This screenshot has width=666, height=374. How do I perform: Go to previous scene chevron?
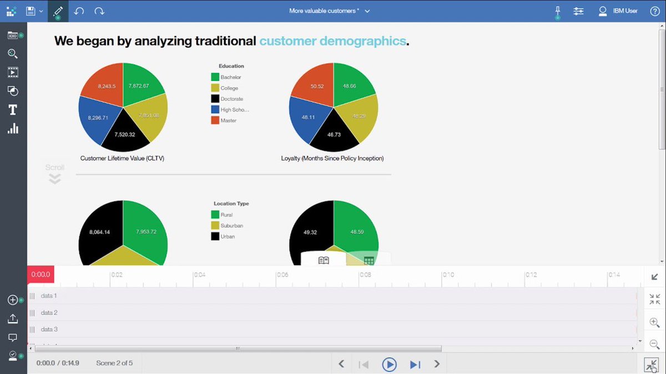341,364
